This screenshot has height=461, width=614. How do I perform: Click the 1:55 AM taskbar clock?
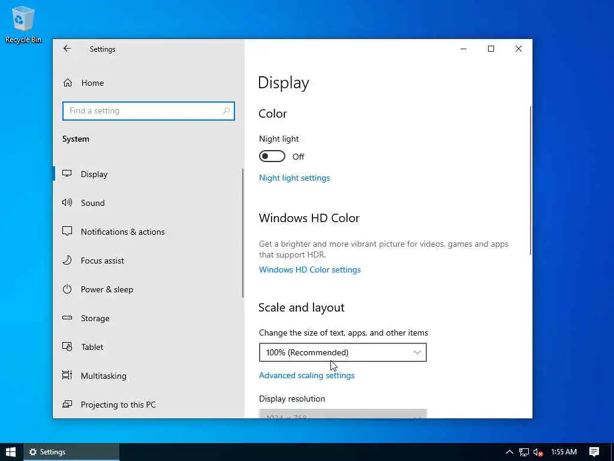[564, 452]
